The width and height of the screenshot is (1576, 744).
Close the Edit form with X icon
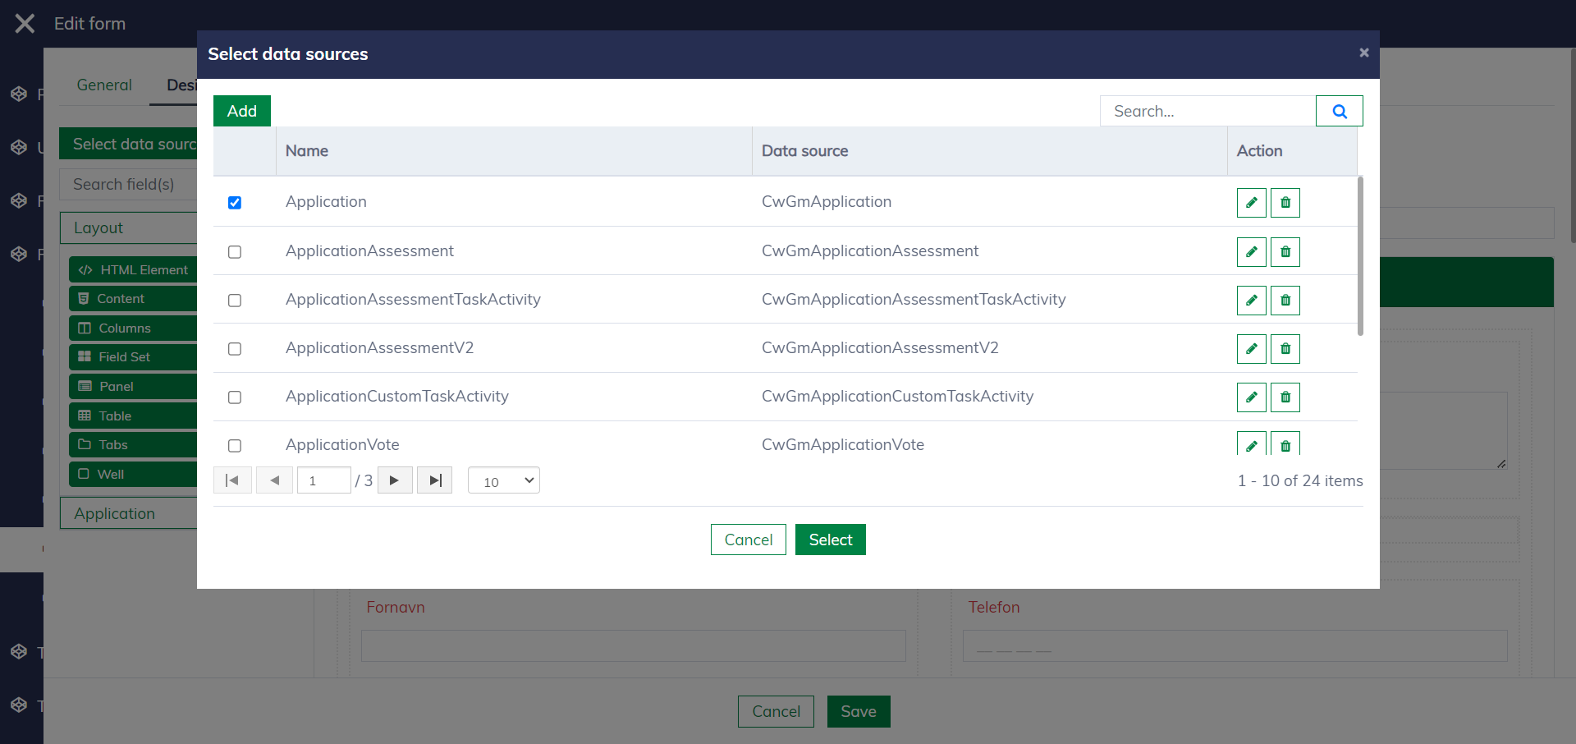click(x=25, y=24)
